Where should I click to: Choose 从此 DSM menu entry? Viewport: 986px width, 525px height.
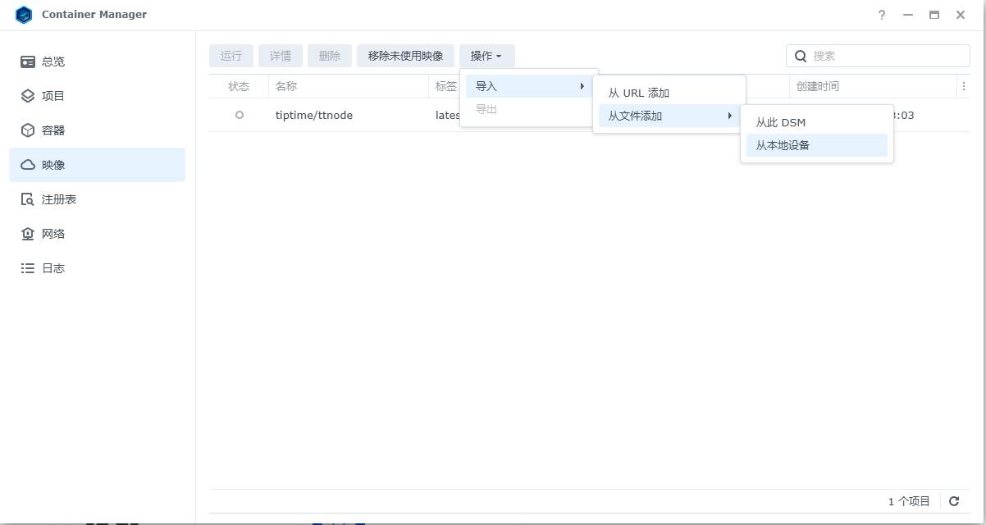click(781, 122)
